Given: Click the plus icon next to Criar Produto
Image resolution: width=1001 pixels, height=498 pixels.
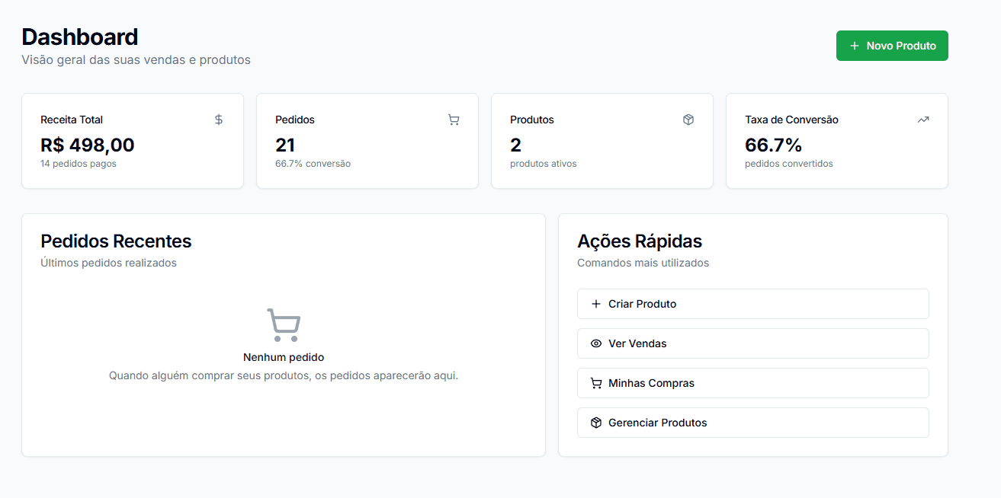Looking at the screenshot, I should click(x=595, y=304).
